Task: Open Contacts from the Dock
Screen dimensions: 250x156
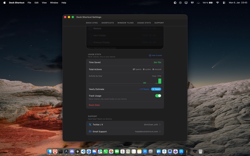Action: click(128, 151)
